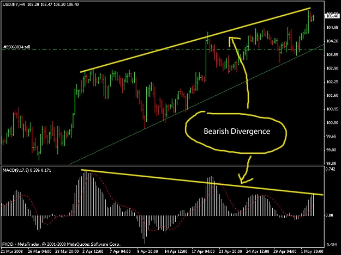341x255 pixels.
Task: Click the 21 Apr 20:00 time label
Action: click(x=230, y=252)
